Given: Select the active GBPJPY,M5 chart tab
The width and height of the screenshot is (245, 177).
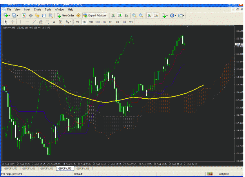Looking at the screenshot, I should click(65, 168).
